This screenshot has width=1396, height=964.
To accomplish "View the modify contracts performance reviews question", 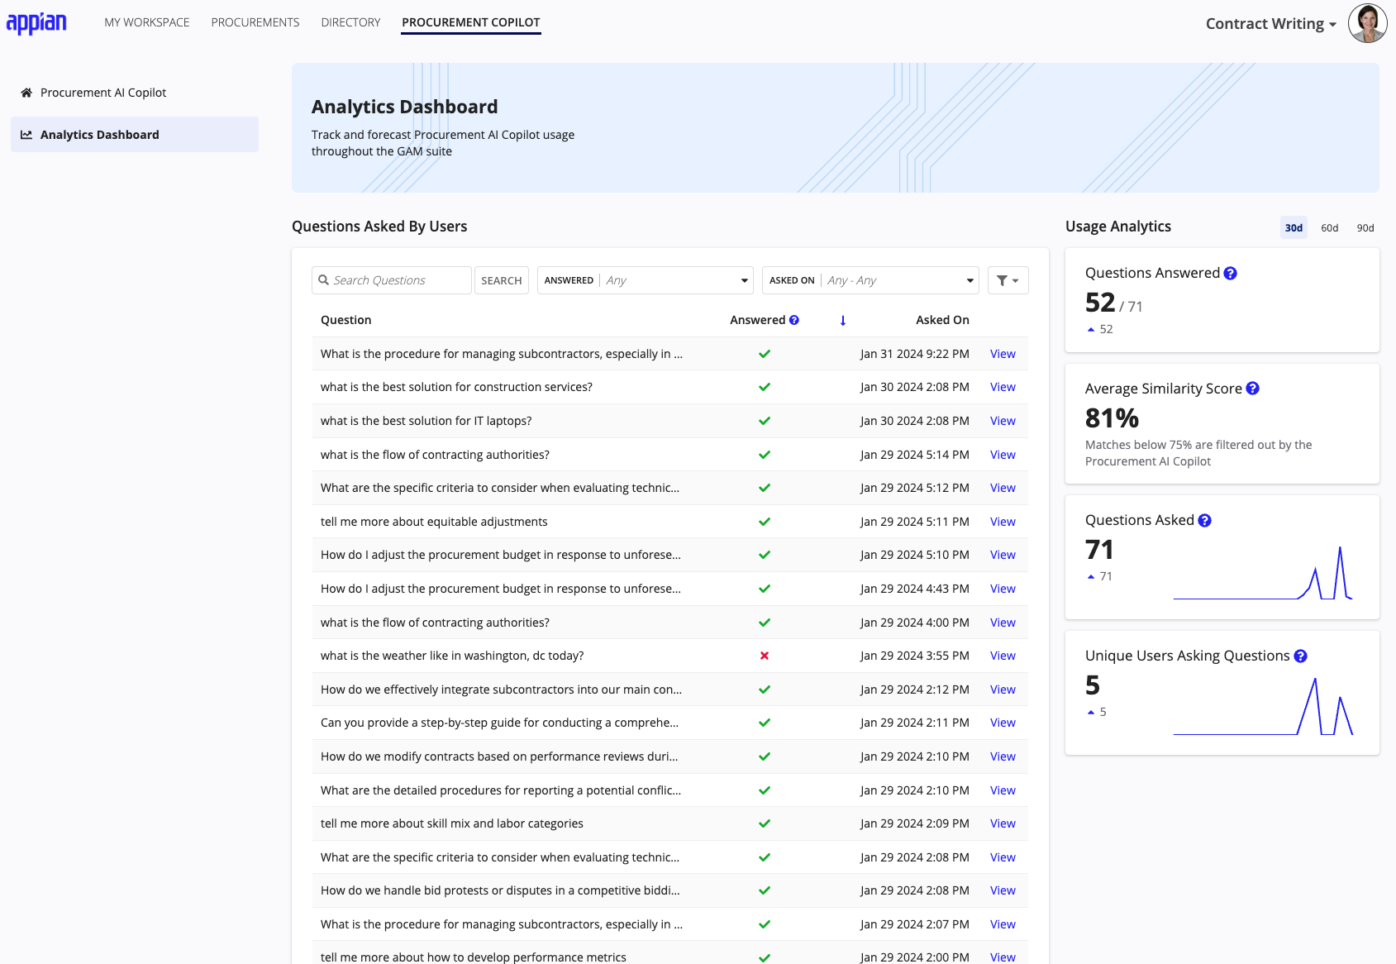I will click(x=1003, y=756).
